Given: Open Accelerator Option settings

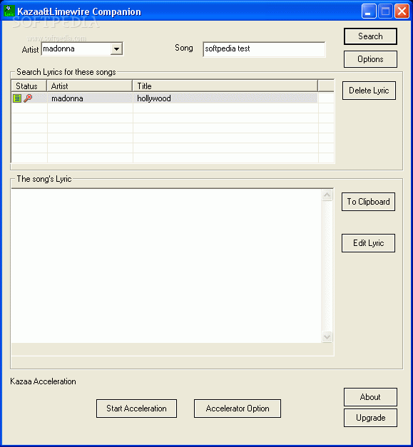Looking at the screenshot, I should coord(238,409).
